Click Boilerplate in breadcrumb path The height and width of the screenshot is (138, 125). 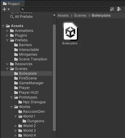[x=101, y=15]
